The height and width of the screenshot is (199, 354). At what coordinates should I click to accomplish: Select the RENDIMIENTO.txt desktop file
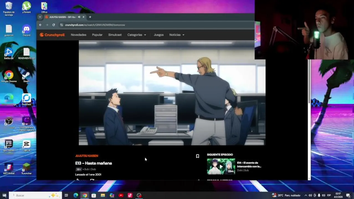coord(26,54)
